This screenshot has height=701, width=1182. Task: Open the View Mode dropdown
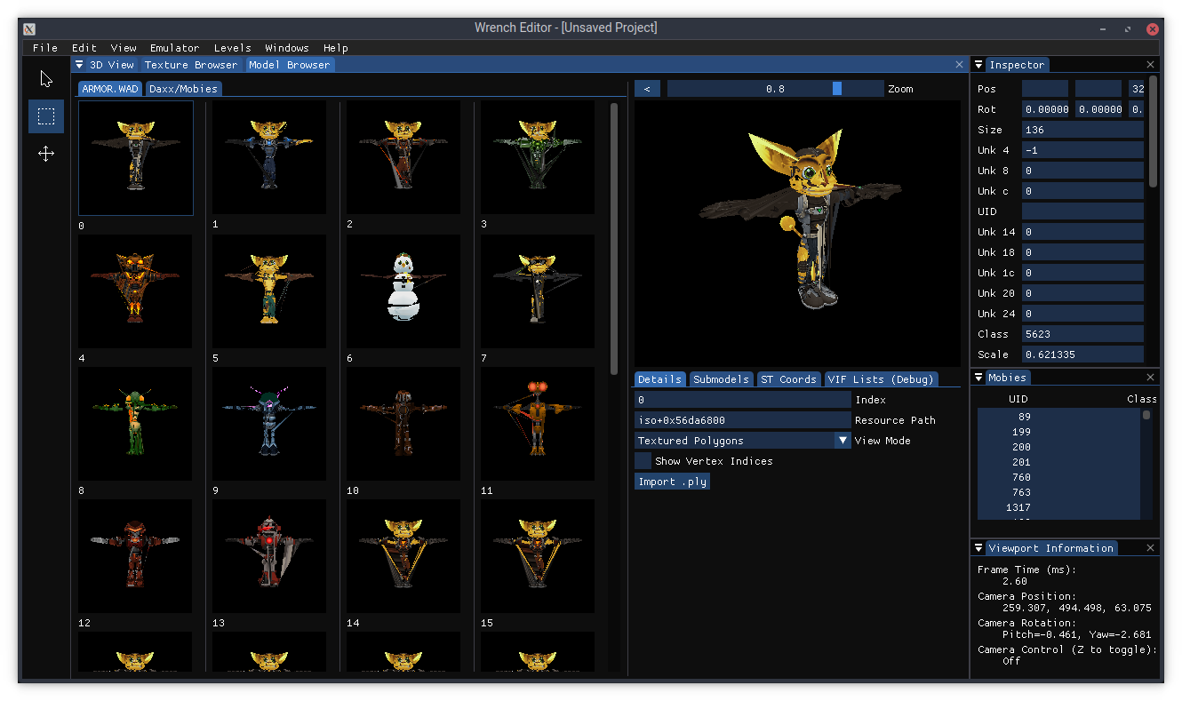coord(843,441)
